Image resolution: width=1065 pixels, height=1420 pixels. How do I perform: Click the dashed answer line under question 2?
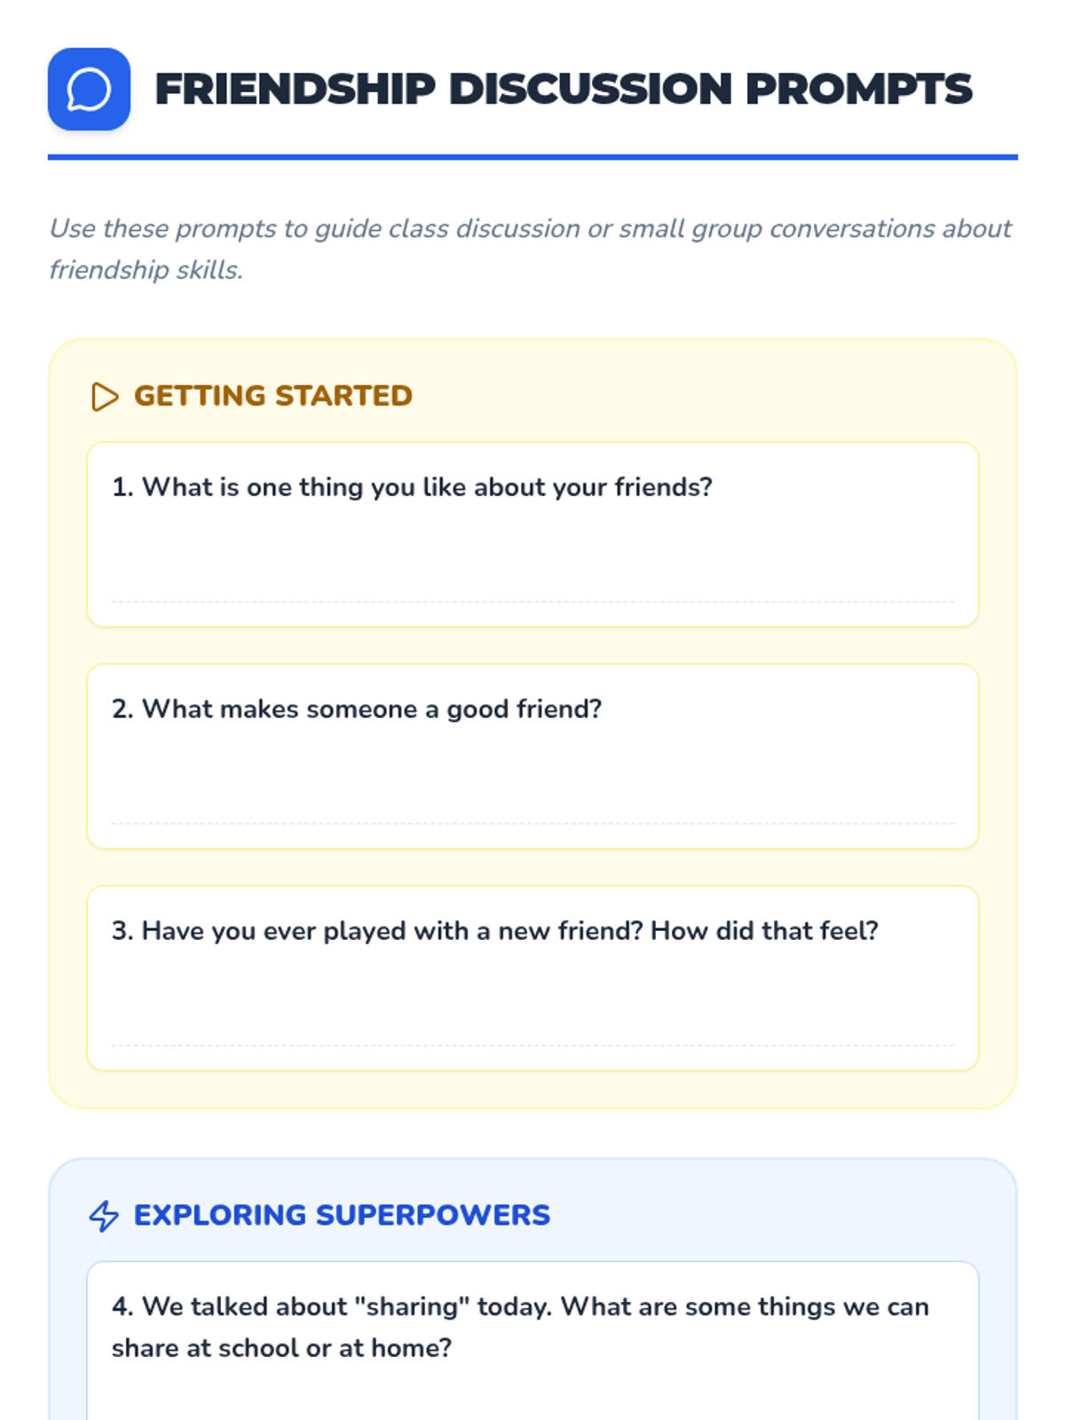point(532,824)
